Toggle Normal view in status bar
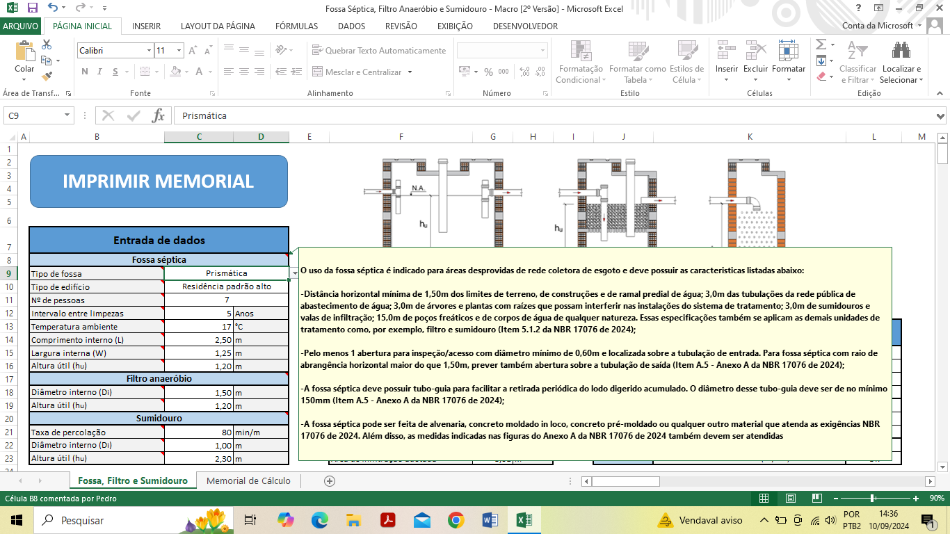The image size is (950, 534). [x=764, y=498]
